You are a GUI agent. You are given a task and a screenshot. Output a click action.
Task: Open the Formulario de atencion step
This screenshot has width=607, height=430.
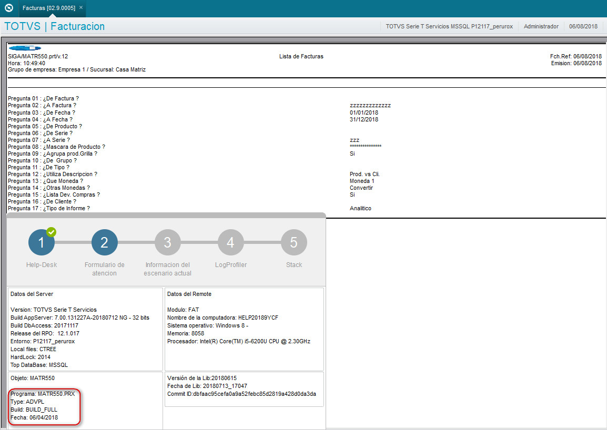[x=104, y=242]
